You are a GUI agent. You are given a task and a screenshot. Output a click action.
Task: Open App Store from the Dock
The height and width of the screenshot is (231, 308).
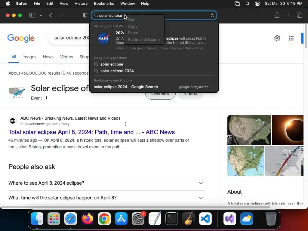(121, 219)
